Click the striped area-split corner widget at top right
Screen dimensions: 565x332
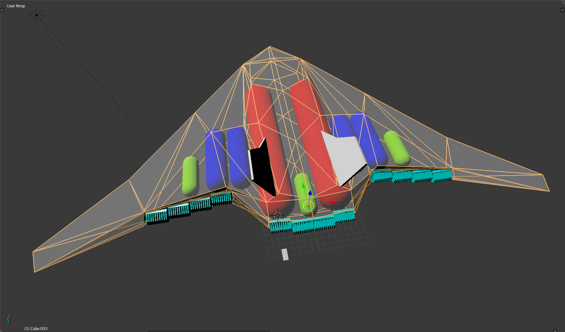[x=562, y=2]
